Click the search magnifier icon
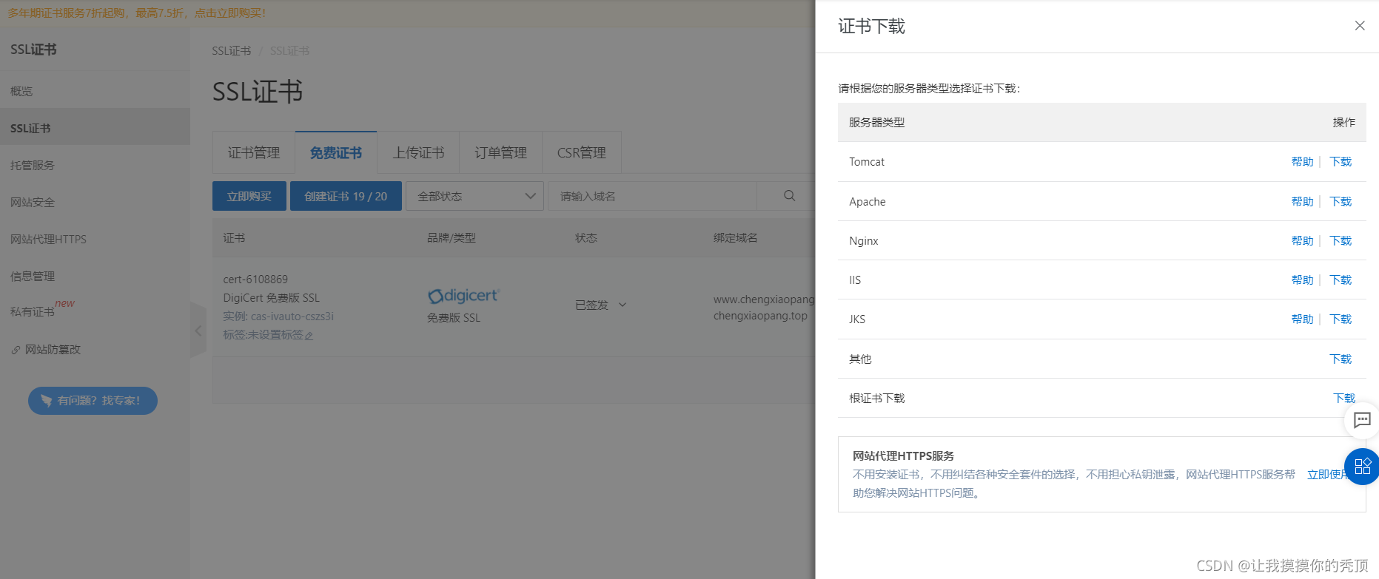Image resolution: width=1379 pixels, height=579 pixels. [x=790, y=196]
